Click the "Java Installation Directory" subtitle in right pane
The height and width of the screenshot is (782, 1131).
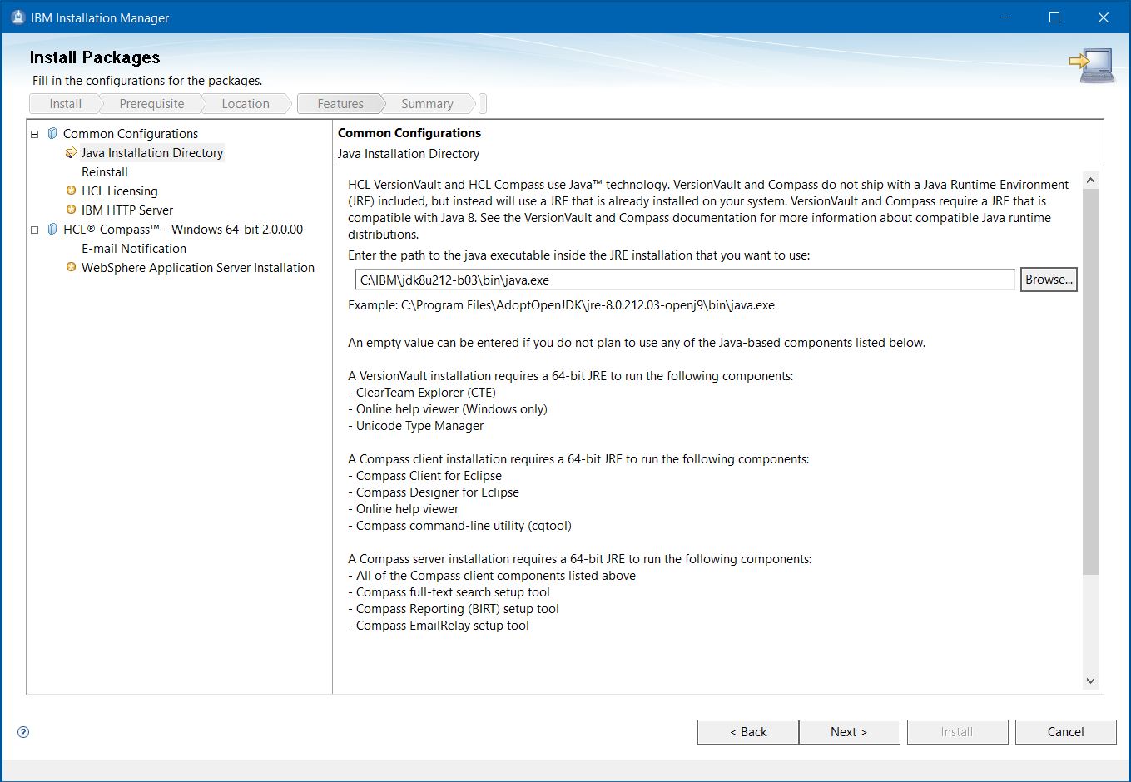pyautogui.click(x=409, y=154)
